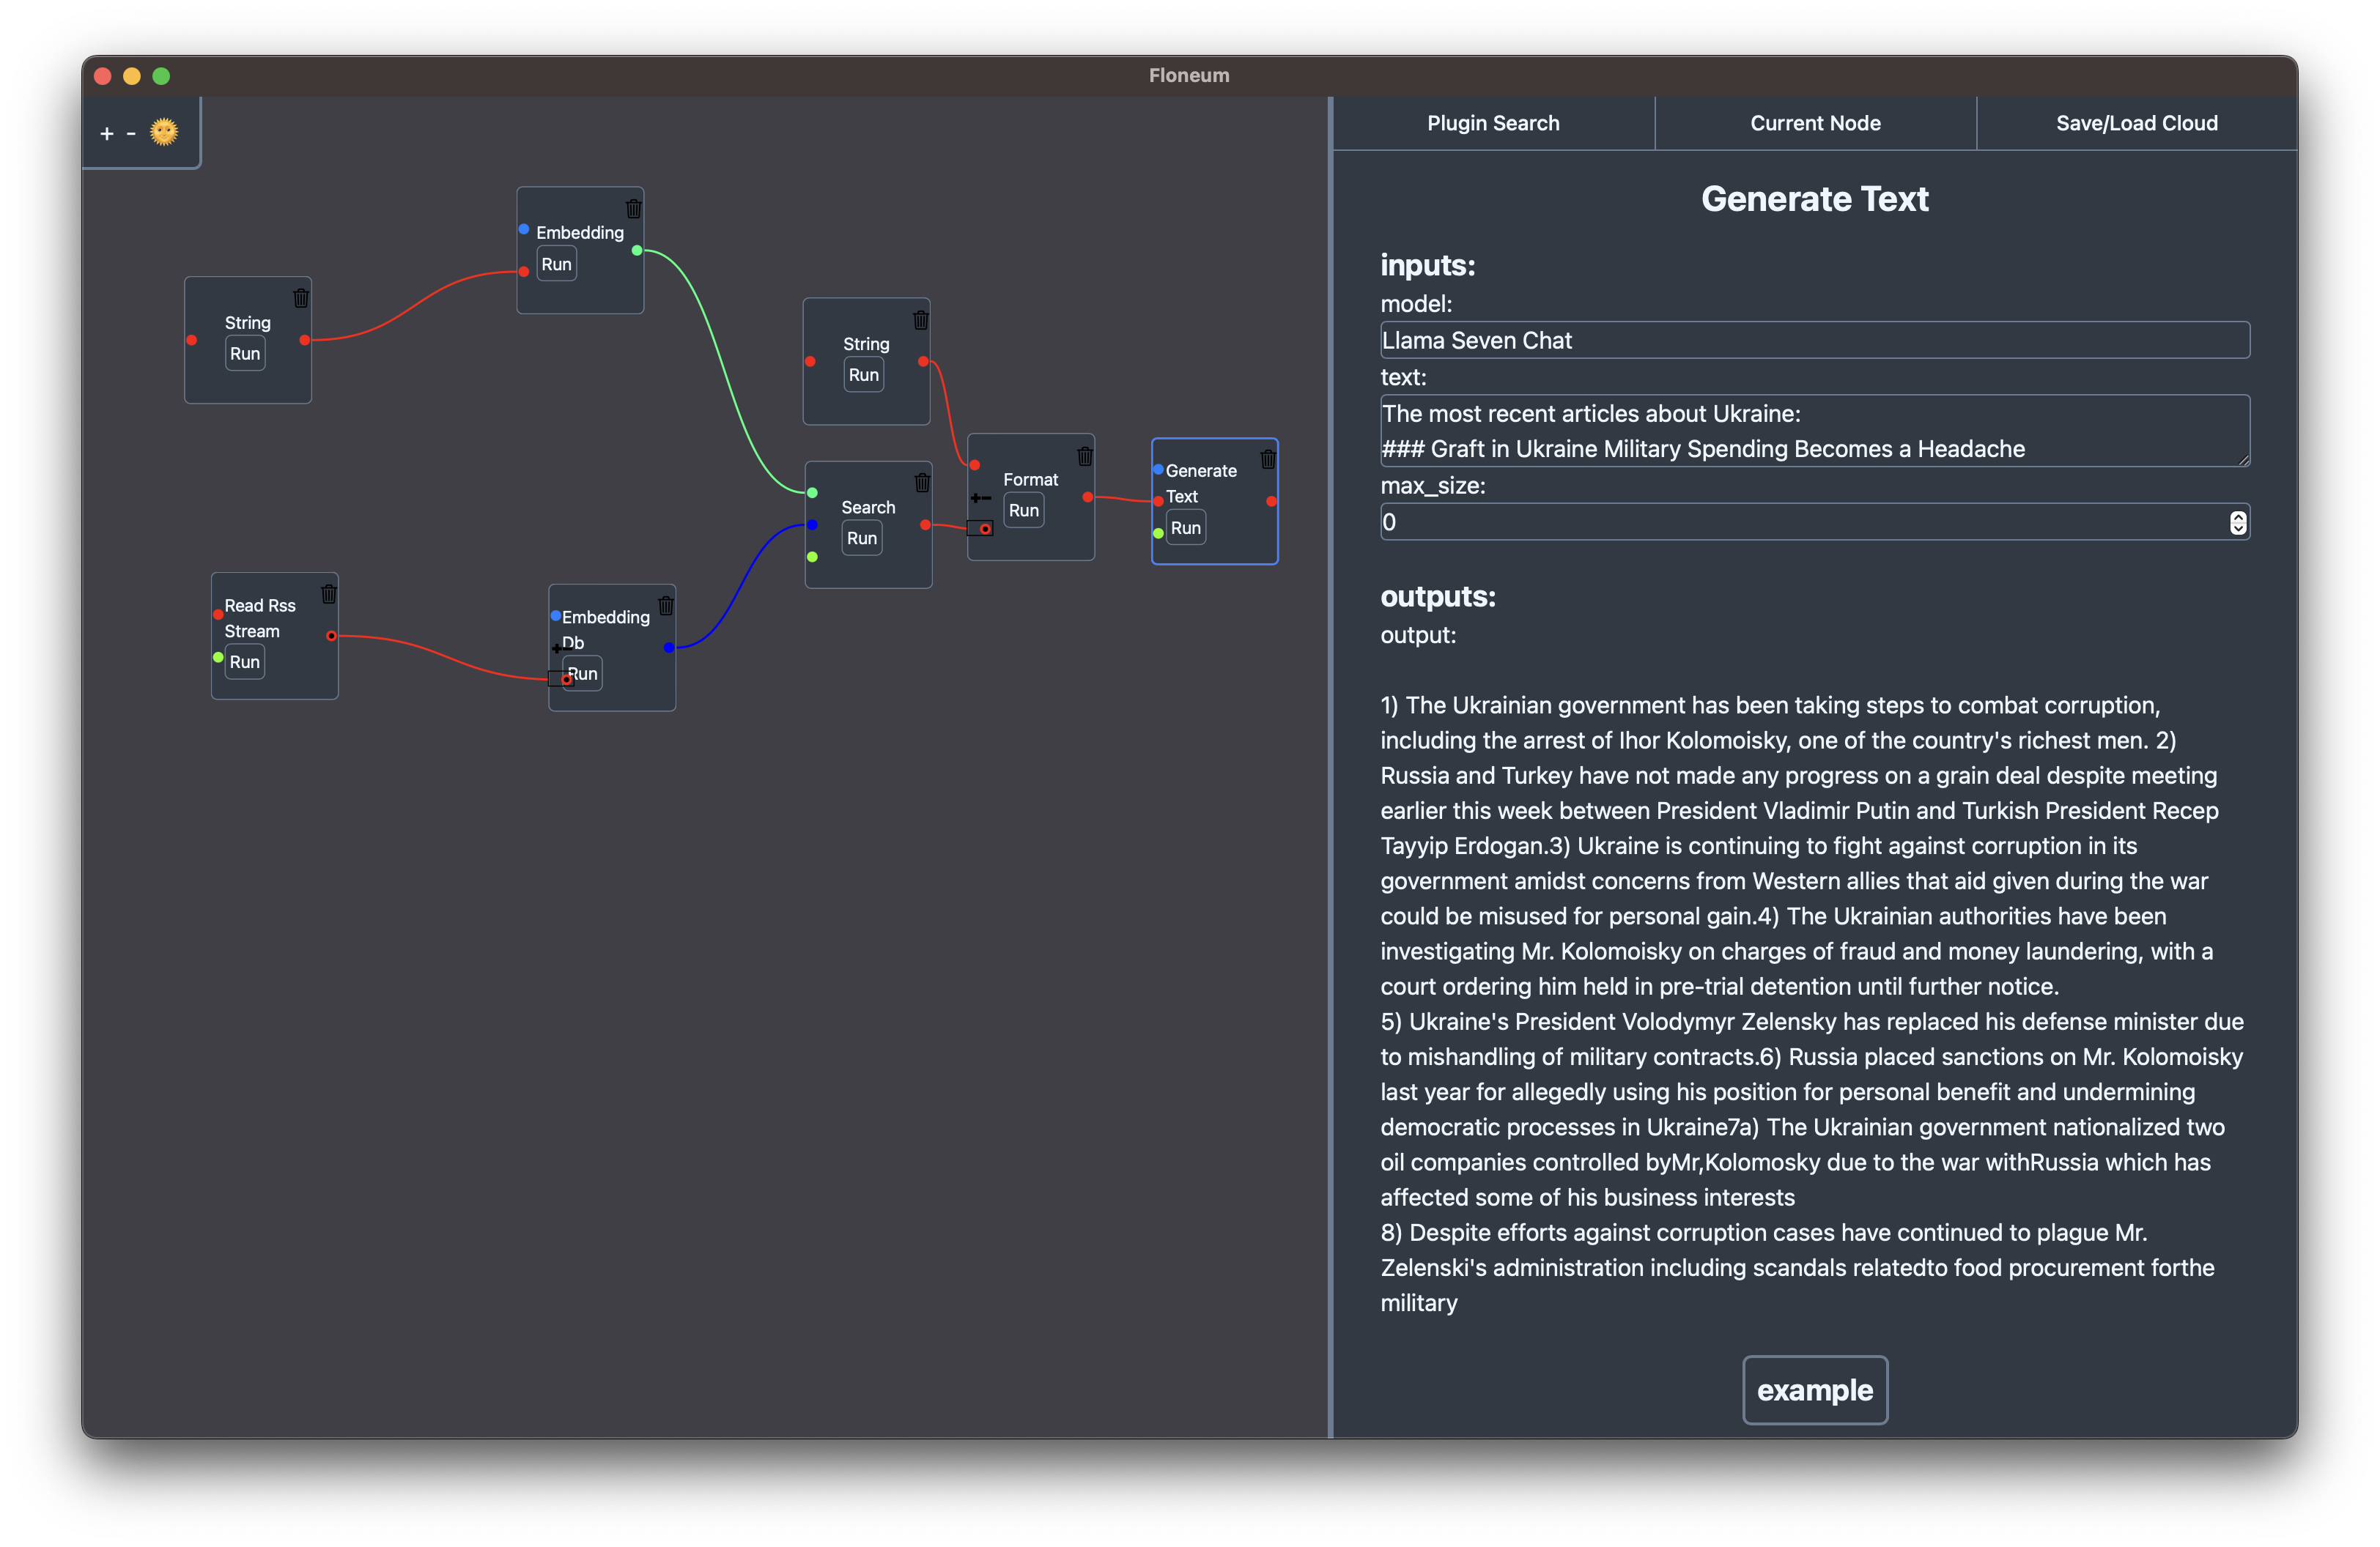Click green input port on Read Rss Stream node
Image resolution: width=2380 pixels, height=1547 pixels.
[218, 658]
